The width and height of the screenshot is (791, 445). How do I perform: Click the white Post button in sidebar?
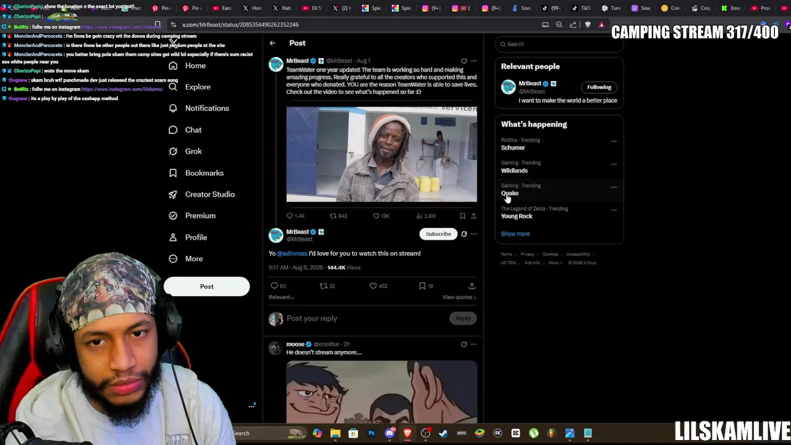point(206,287)
